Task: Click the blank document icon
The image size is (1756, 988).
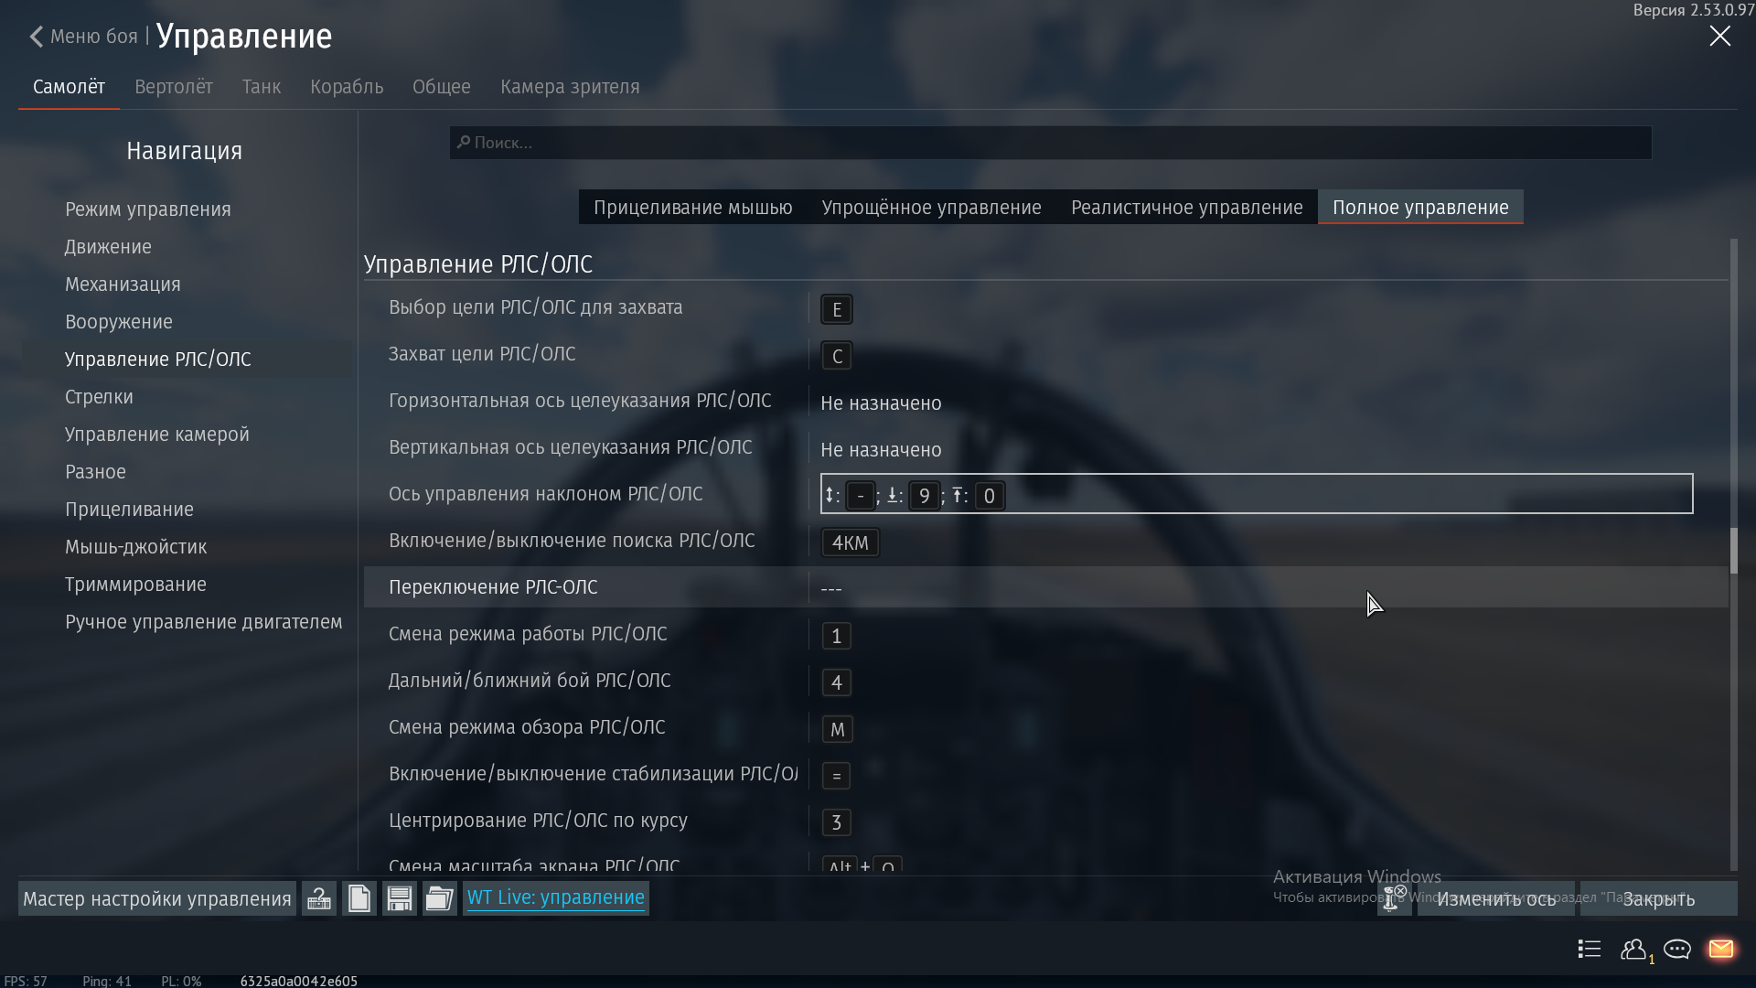Action: point(359,898)
